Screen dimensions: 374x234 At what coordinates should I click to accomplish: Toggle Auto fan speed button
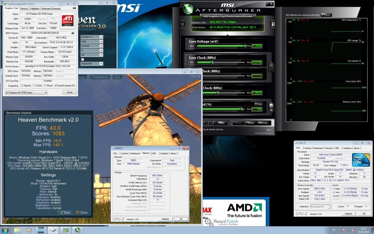[x=259, y=104]
